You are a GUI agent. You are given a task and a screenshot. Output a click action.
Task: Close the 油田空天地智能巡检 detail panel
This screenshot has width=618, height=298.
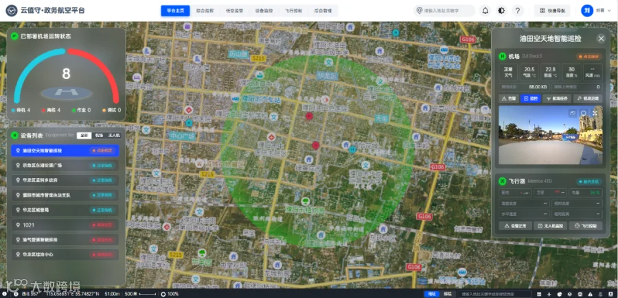(601, 38)
